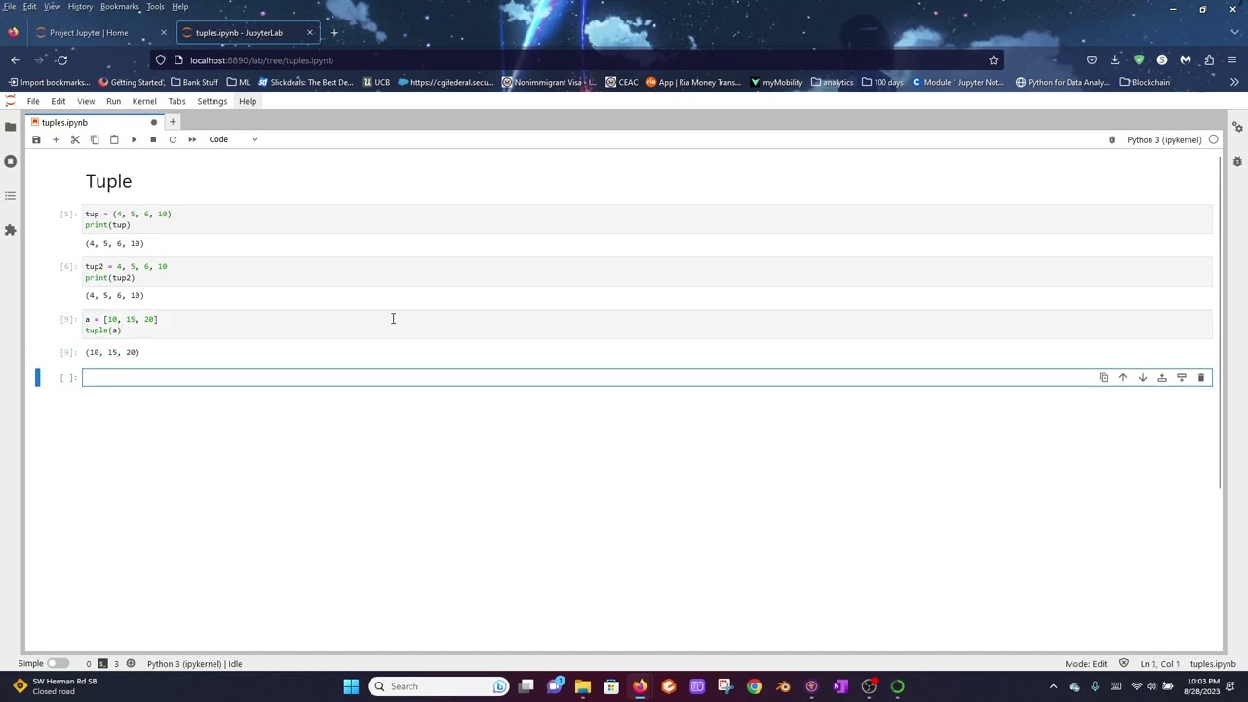1248x702 pixels.
Task: Open the Kernel menu
Action: tap(144, 101)
